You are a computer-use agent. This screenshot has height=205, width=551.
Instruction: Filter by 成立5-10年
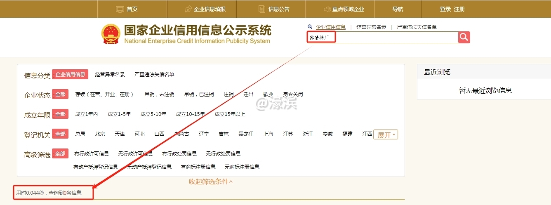coord(153,114)
